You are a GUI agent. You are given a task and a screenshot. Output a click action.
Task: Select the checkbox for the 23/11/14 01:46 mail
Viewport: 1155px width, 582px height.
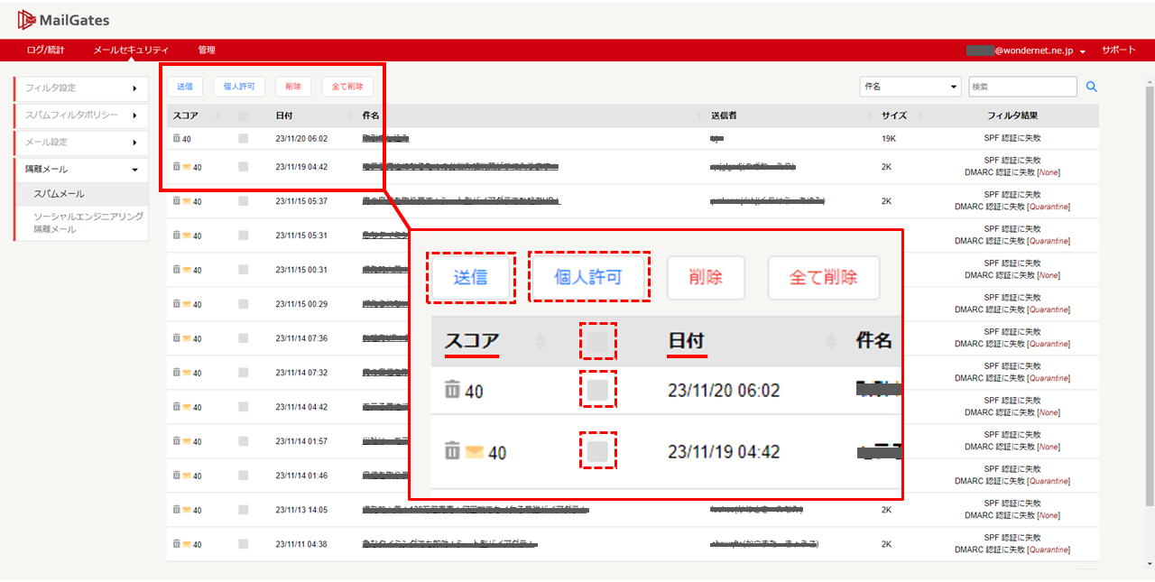(244, 476)
